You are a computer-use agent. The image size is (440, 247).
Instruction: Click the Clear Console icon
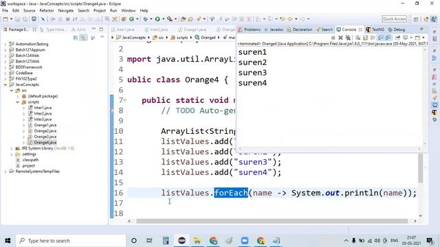click(357, 38)
